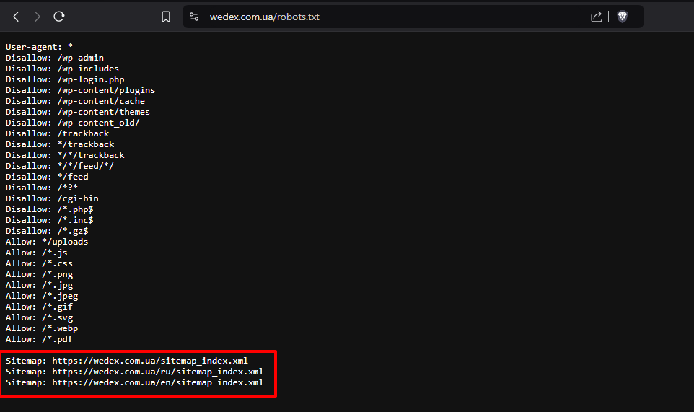Click the 'Disallow: */trackback' line
Screen dimensions: 694x412
[60, 144]
